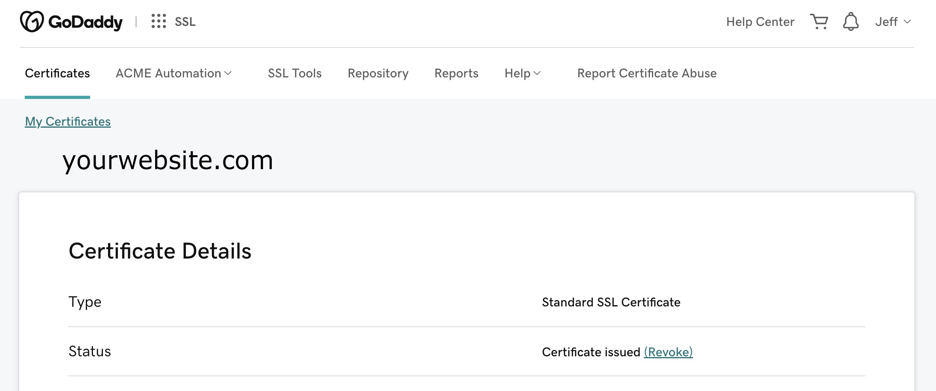Screen dimensions: 936x391
Task: Click the yourwebsite.com domain heading
Action: point(168,160)
